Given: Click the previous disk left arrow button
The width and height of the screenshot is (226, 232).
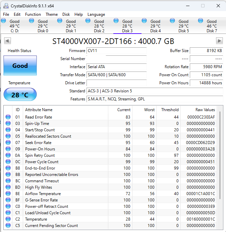Looking at the screenshot, I should (7, 41).
